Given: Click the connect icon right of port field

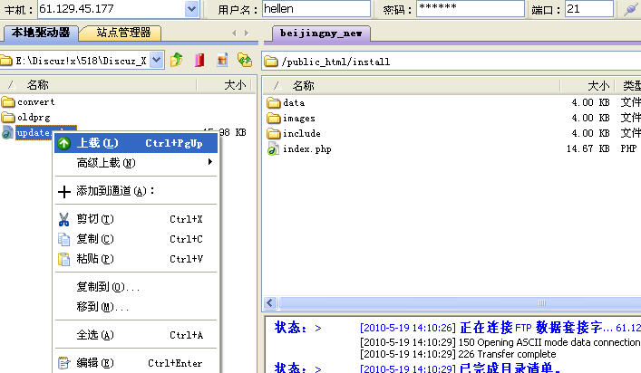Looking at the screenshot, I should (x=631, y=9).
